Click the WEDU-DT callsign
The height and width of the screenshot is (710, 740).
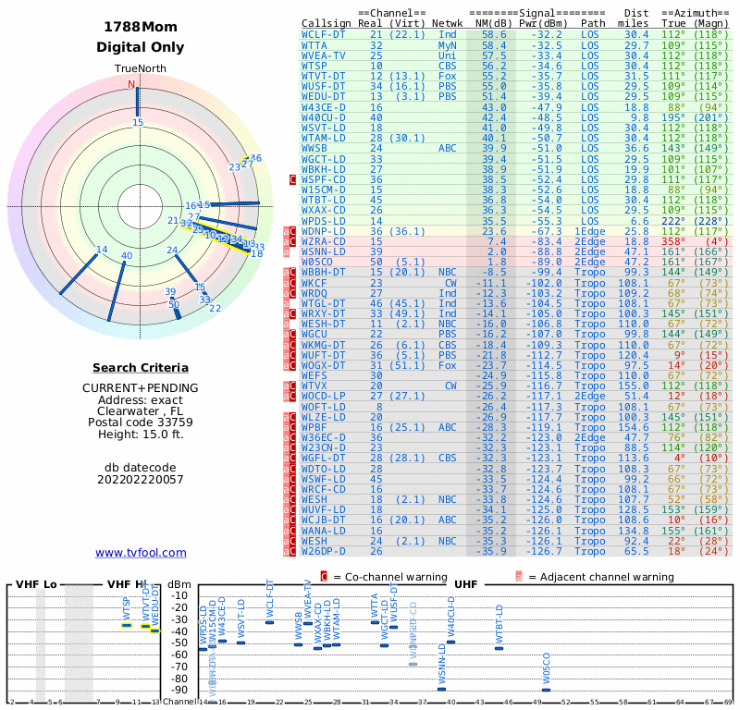(323, 97)
